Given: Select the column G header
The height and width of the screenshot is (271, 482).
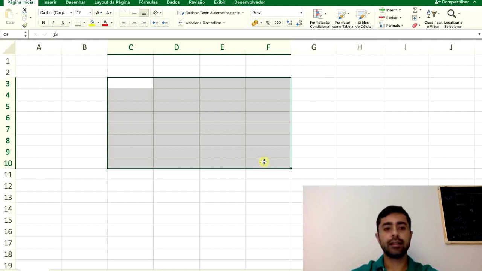Looking at the screenshot, I should tap(314, 47).
